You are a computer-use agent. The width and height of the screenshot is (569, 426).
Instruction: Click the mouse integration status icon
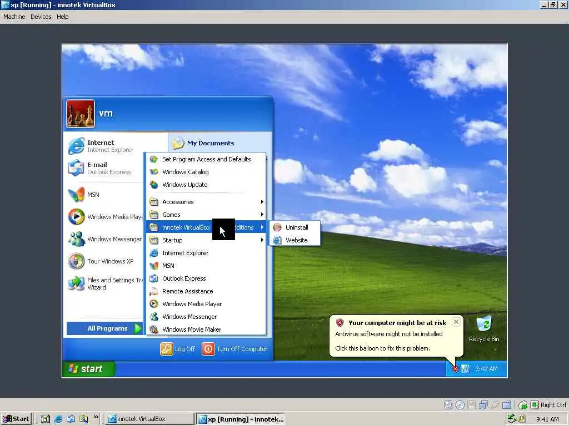[523, 405]
